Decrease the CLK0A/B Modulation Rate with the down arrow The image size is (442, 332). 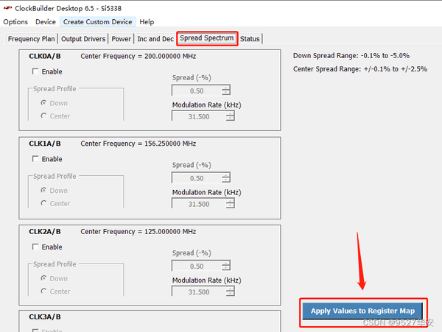coord(230,119)
